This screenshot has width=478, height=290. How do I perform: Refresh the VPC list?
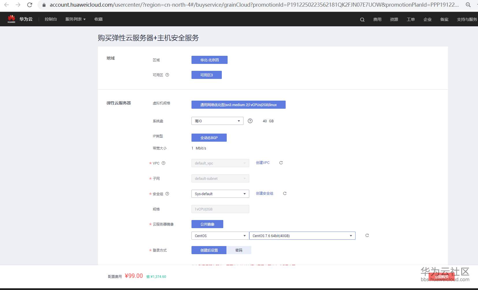[x=281, y=163]
